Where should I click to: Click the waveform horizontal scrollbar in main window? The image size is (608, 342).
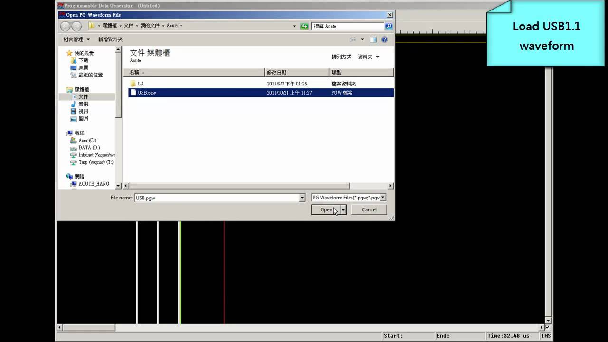click(89, 328)
